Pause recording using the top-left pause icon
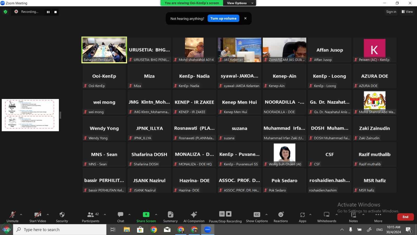This screenshot has width=417, height=235. pos(48,12)
